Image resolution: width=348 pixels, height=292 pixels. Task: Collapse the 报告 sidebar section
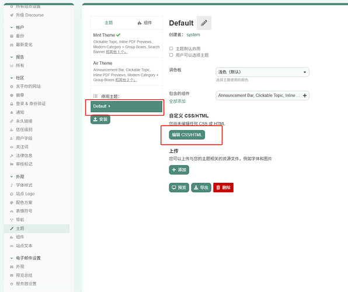click(x=12, y=57)
